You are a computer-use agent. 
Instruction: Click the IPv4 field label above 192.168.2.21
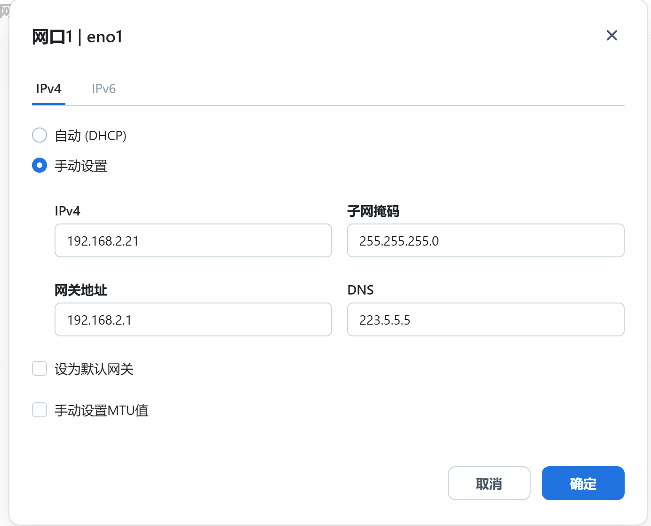coord(67,211)
